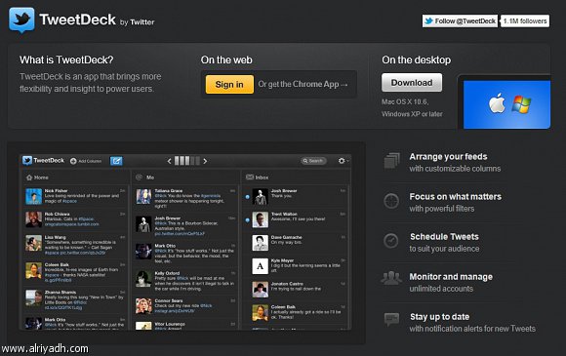Open Trent Walton's avatar in Inbox
This screenshot has height=356, width=566.
pyautogui.click(x=261, y=219)
